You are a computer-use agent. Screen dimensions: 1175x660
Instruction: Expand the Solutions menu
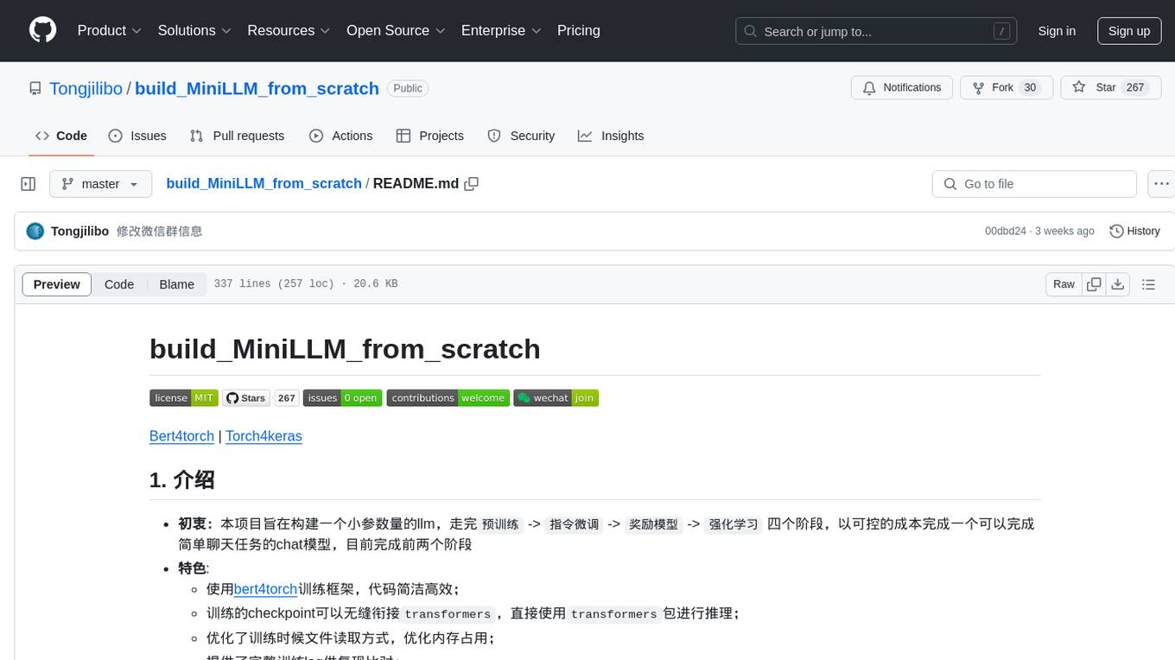click(194, 30)
